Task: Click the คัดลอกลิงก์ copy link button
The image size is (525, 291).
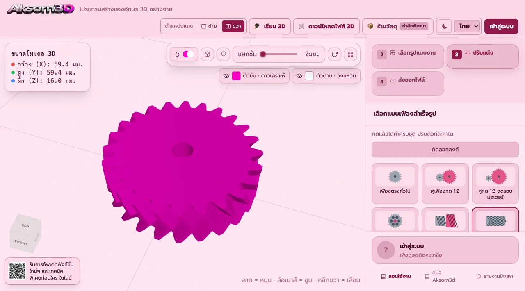Action: (445, 150)
